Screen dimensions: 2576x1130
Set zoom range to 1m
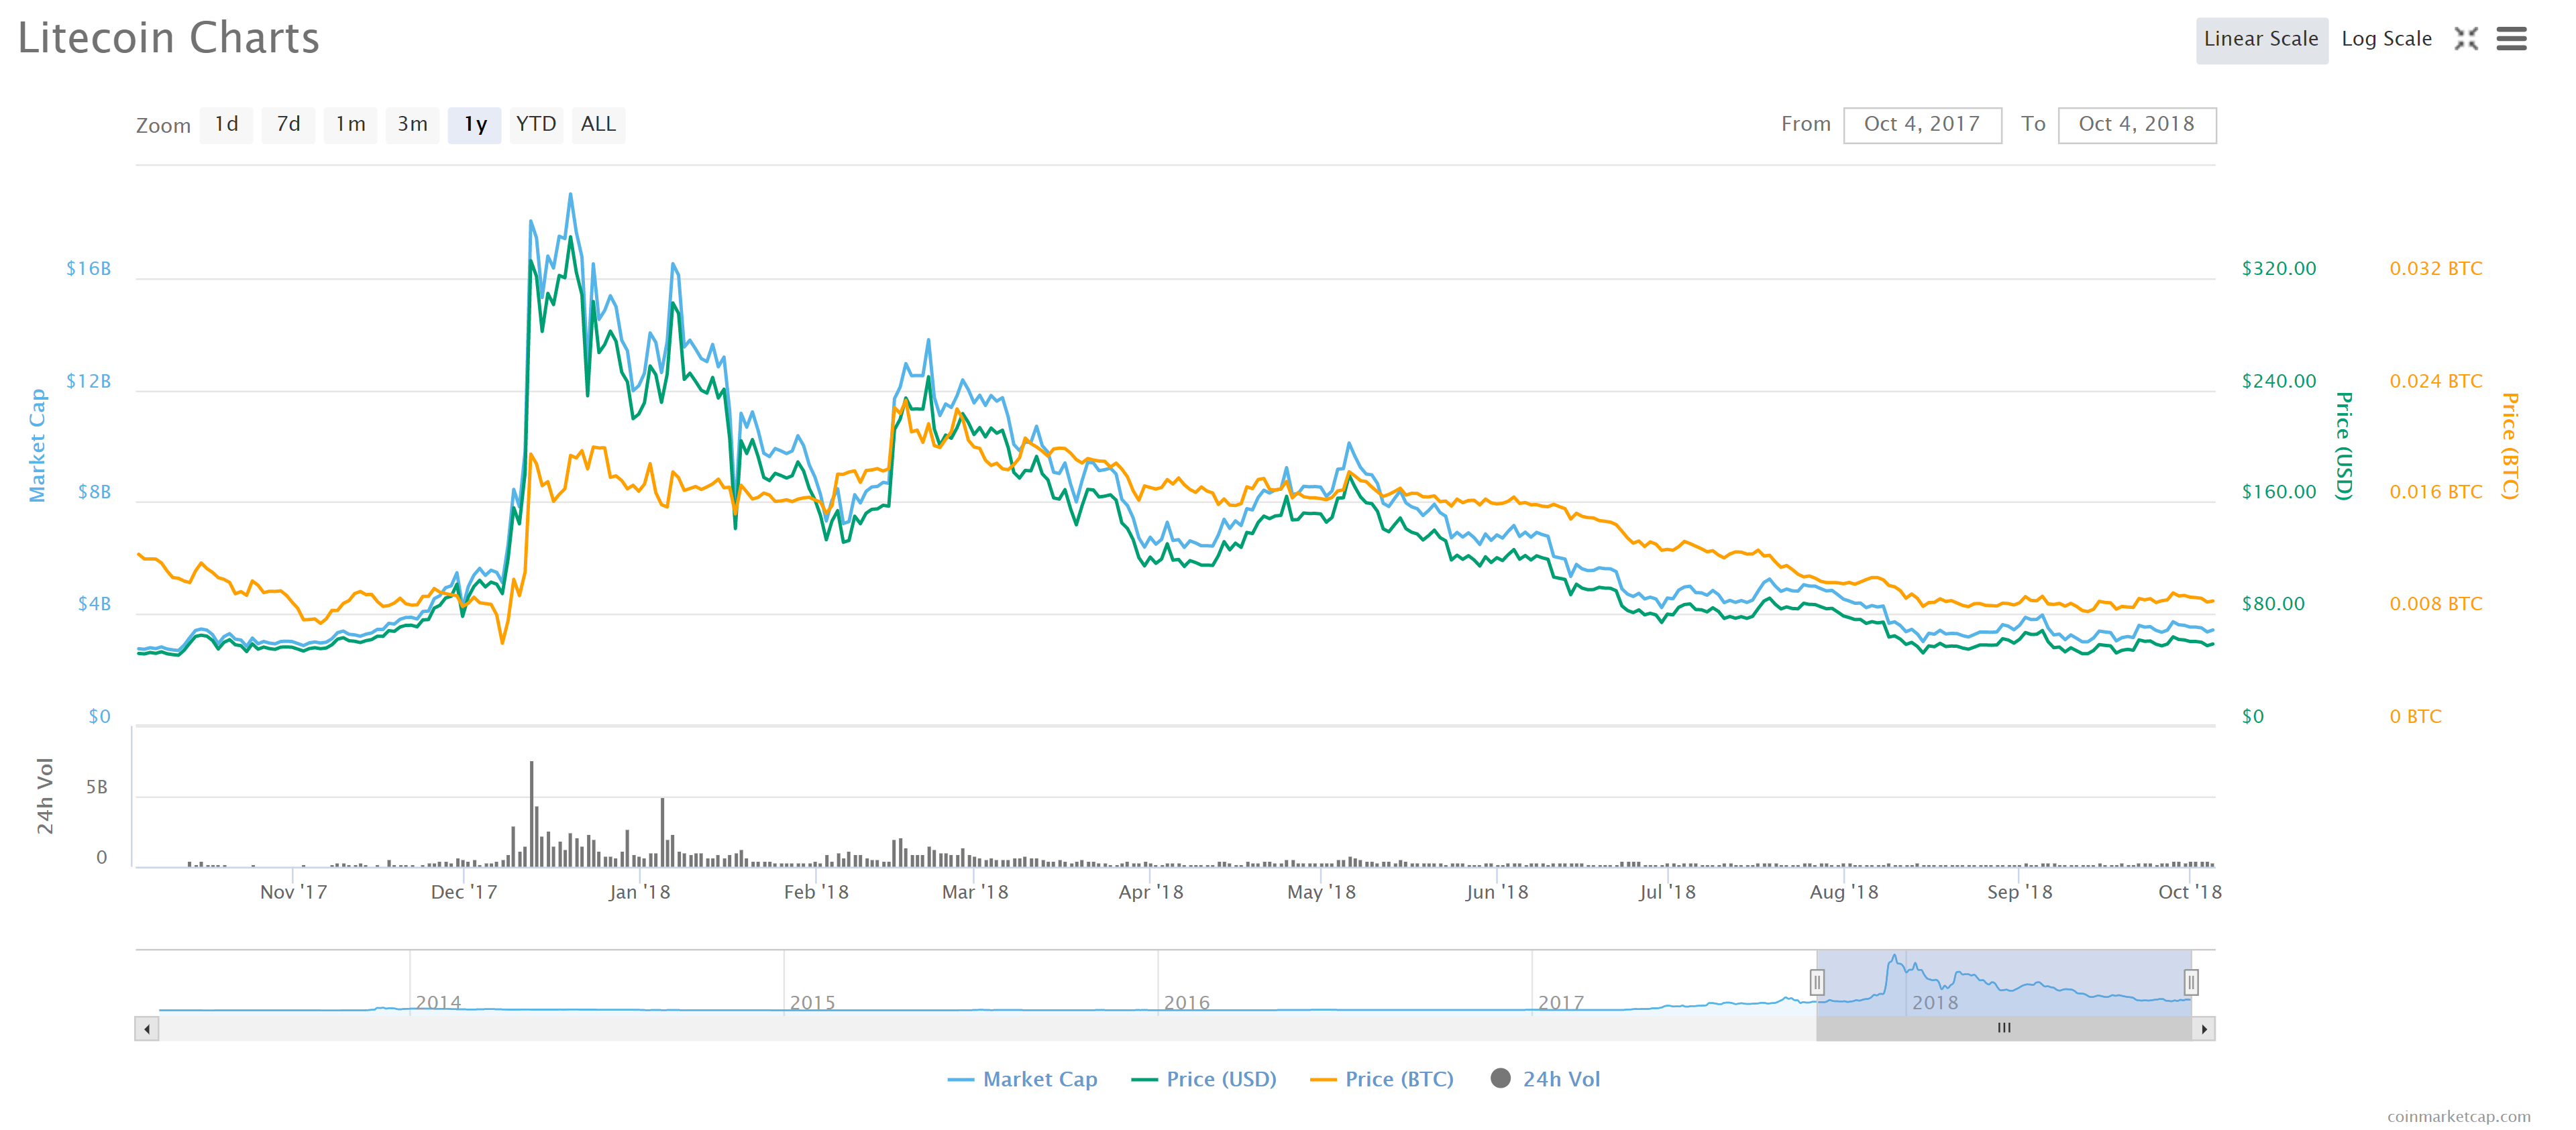pos(350,125)
